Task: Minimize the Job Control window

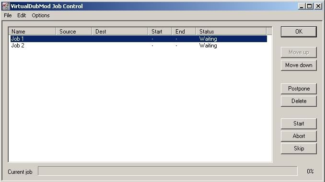Action: point(302,6)
